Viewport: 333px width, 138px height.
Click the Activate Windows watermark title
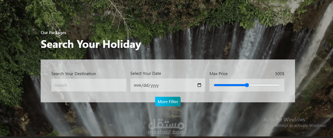point(284,119)
